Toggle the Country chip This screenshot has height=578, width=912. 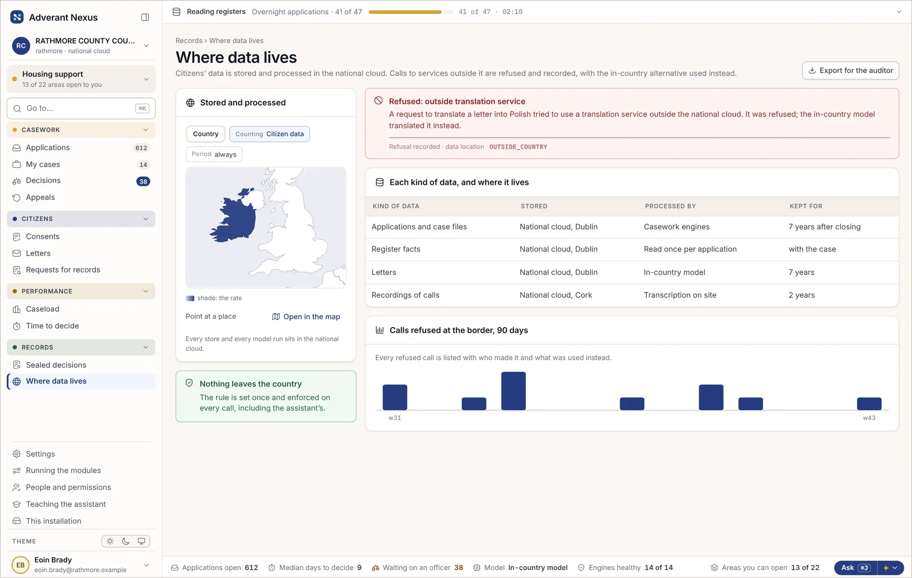pyautogui.click(x=206, y=134)
